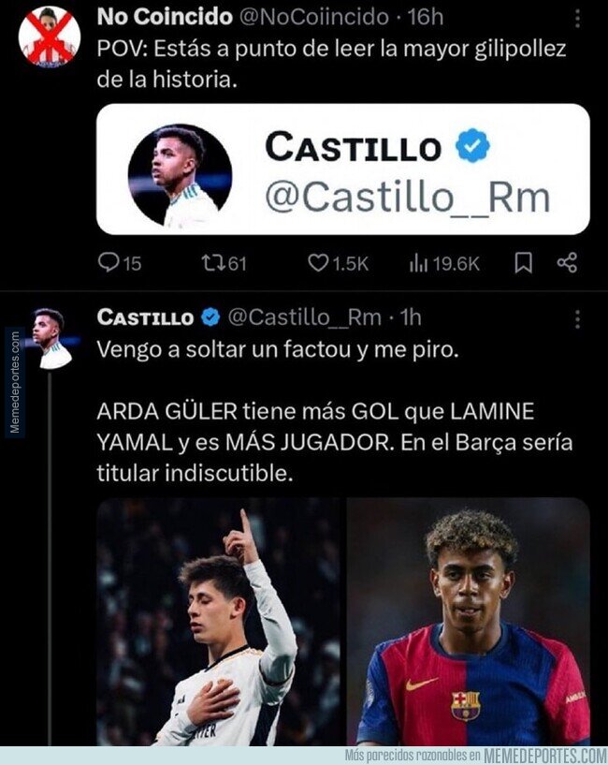Click the verified badge next to lower Castillo name
Viewport: 608px width, 765px height.
[210, 318]
